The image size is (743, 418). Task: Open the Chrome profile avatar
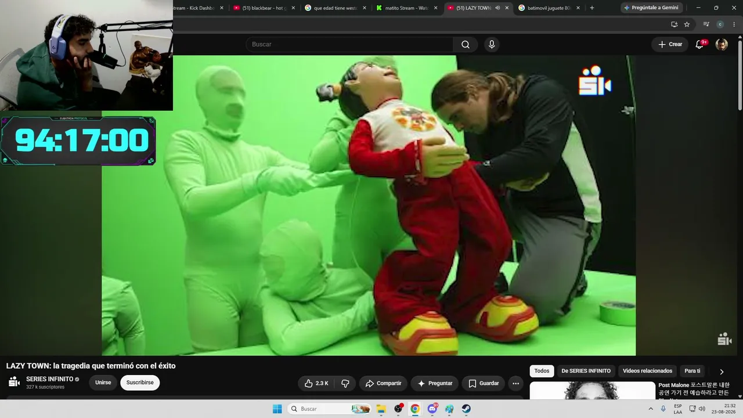tap(720, 24)
